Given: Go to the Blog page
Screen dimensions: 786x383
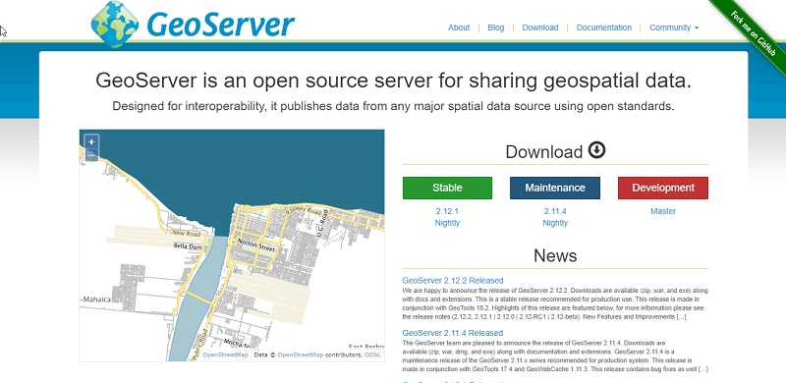Looking at the screenshot, I should (x=496, y=27).
